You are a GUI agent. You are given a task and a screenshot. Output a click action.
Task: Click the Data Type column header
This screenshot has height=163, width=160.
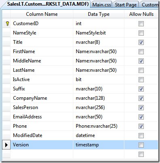(x=98, y=14)
